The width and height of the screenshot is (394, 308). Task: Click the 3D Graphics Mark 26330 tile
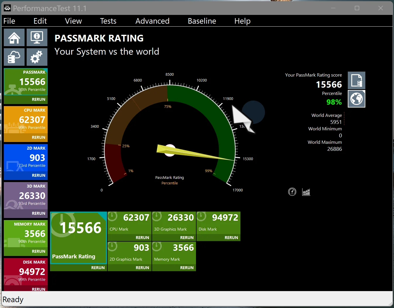(174, 223)
